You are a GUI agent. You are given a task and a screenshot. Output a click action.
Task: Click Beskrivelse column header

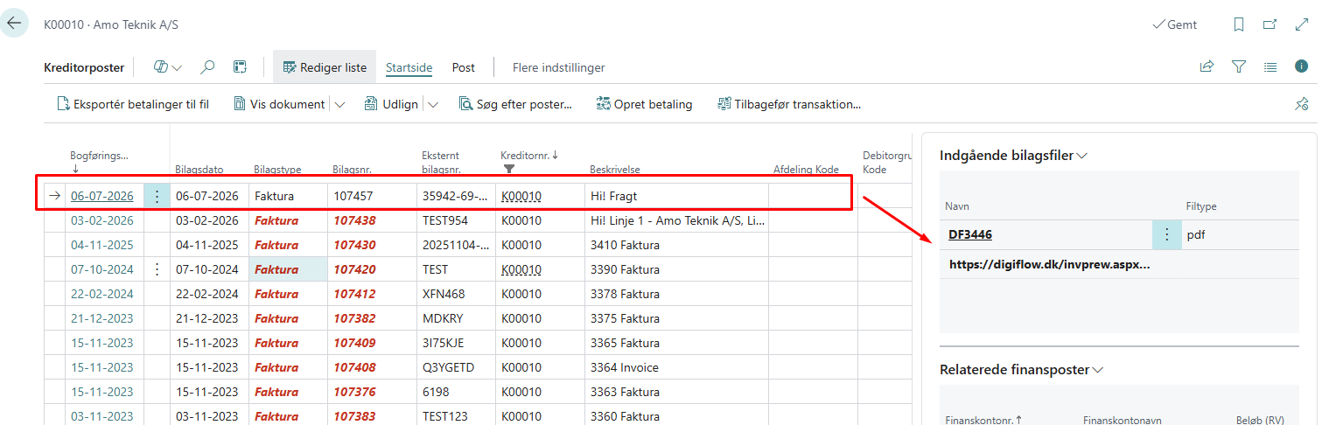tap(615, 169)
